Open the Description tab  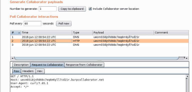click(x=21, y=65)
